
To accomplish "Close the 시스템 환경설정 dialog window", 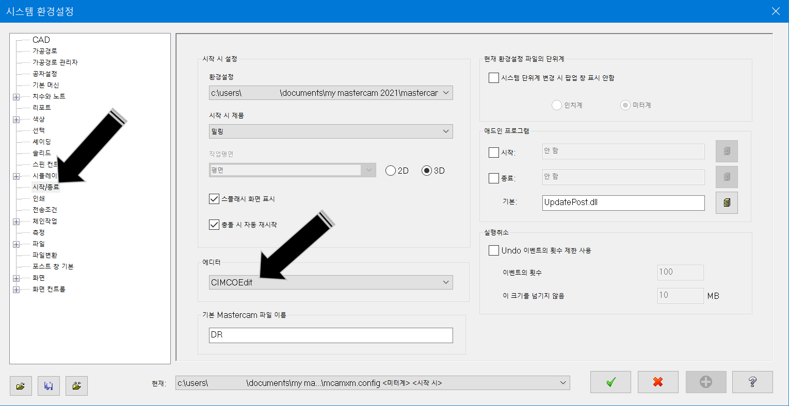I will 776,11.
